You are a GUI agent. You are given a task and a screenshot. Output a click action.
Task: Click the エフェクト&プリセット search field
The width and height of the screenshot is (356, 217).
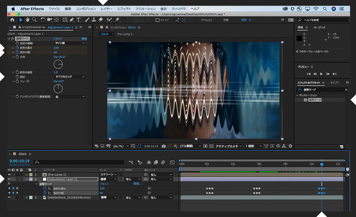coord(322,90)
